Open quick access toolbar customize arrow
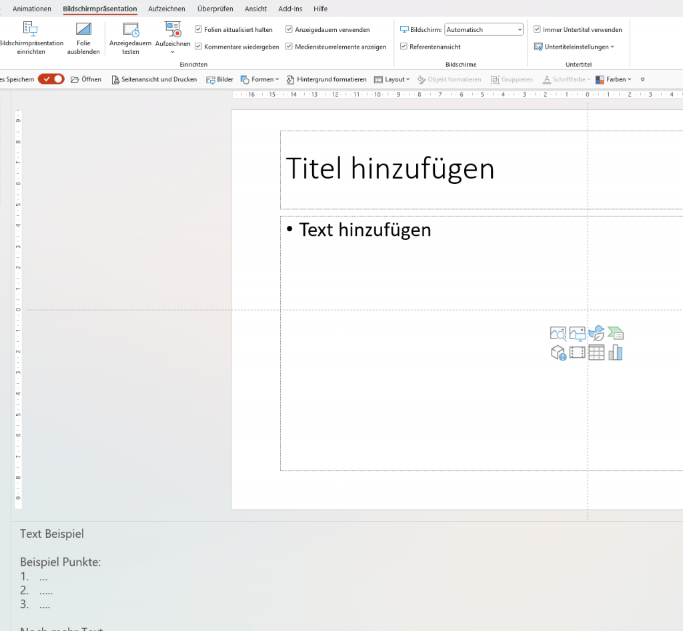Viewport: 683px width, 631px height. 642,79
